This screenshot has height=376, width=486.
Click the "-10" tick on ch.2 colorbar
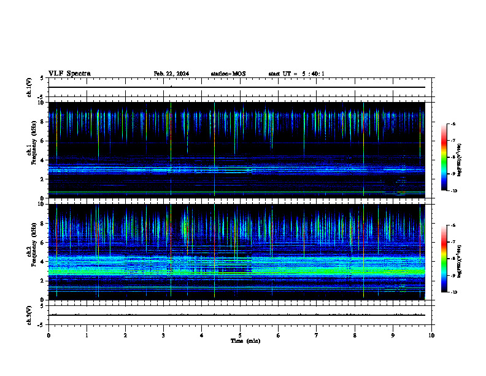coord(454,292)
